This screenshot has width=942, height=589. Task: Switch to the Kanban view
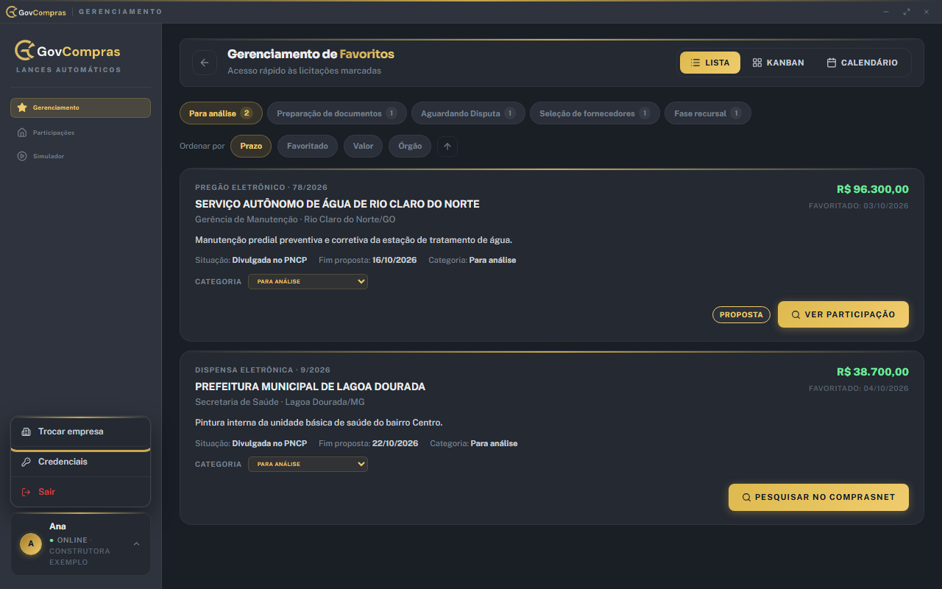(778, 63)
